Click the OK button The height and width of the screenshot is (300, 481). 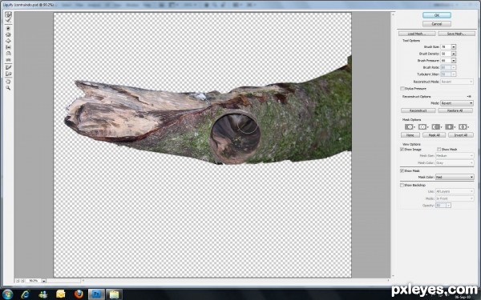click(437, 15)
